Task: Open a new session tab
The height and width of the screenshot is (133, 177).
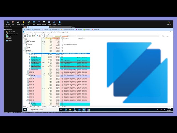Action: pyautogui.click(x=73, y=27)
